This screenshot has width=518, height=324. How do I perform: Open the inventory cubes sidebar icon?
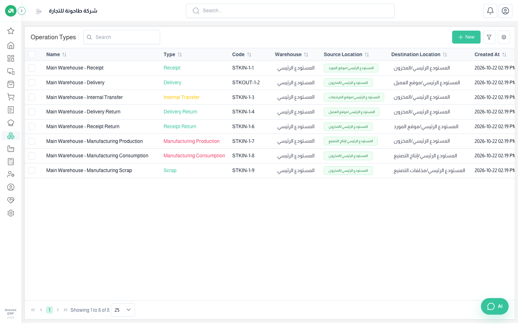click(11, 136)
